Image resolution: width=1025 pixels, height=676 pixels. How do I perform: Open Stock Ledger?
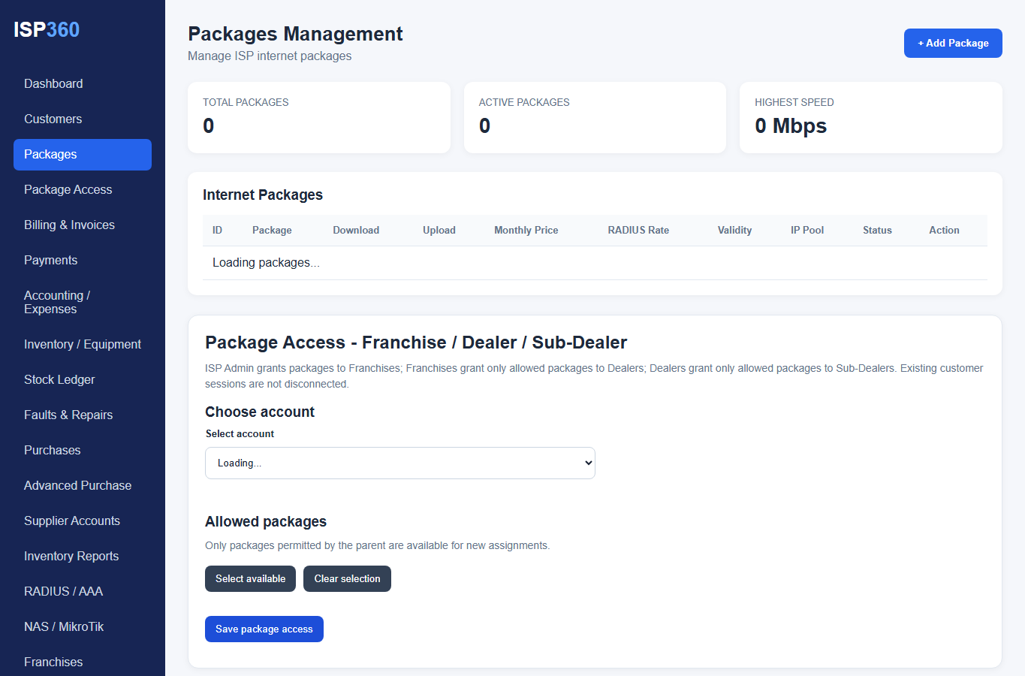[83, 379]
